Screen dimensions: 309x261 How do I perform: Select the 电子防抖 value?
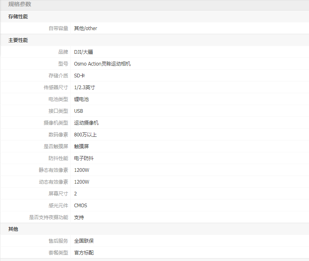click(x=84, y=158)
